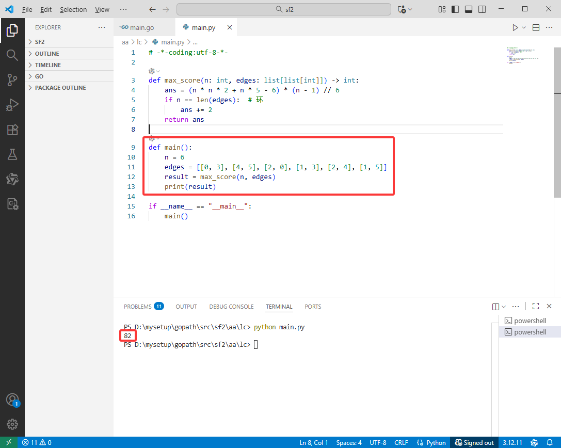Image resolution: width=561 pixels, height=448 pixels.
Task: Go back with the navigation arrow
Action: point(152,9)
